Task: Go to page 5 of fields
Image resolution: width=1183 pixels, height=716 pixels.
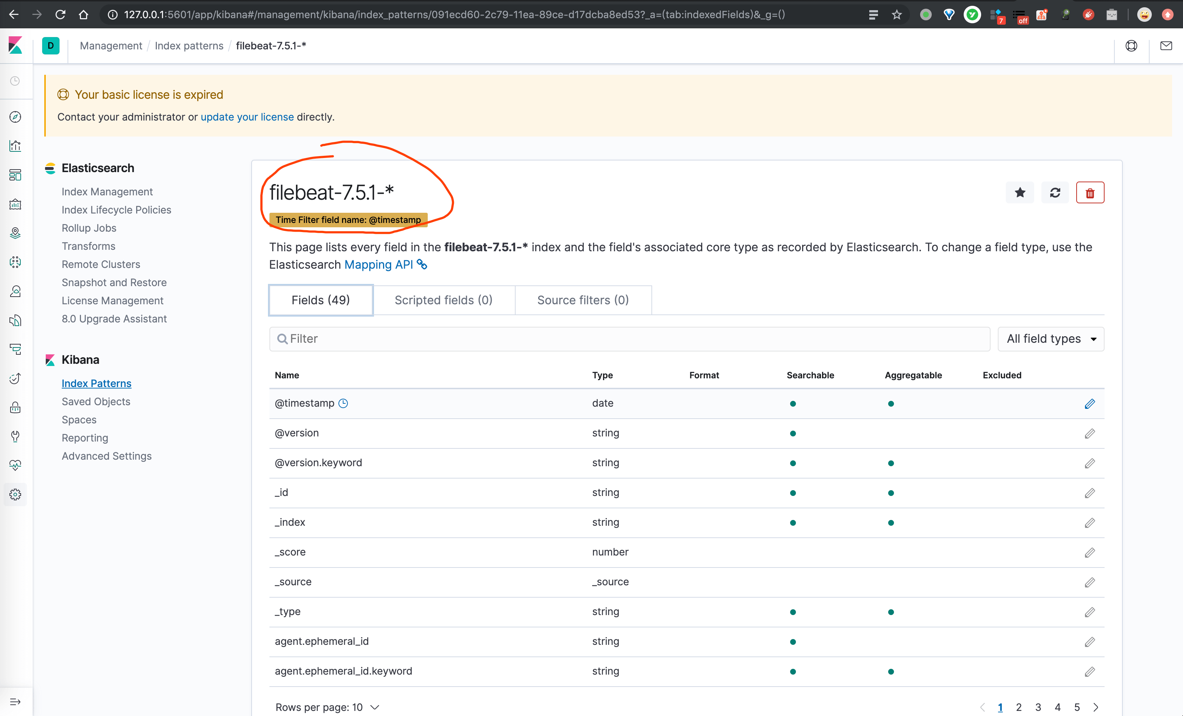Action: (1077, 707)
